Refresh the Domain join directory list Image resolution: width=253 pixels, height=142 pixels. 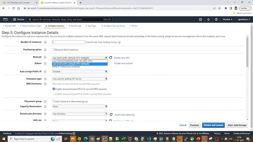click(111, 114)
